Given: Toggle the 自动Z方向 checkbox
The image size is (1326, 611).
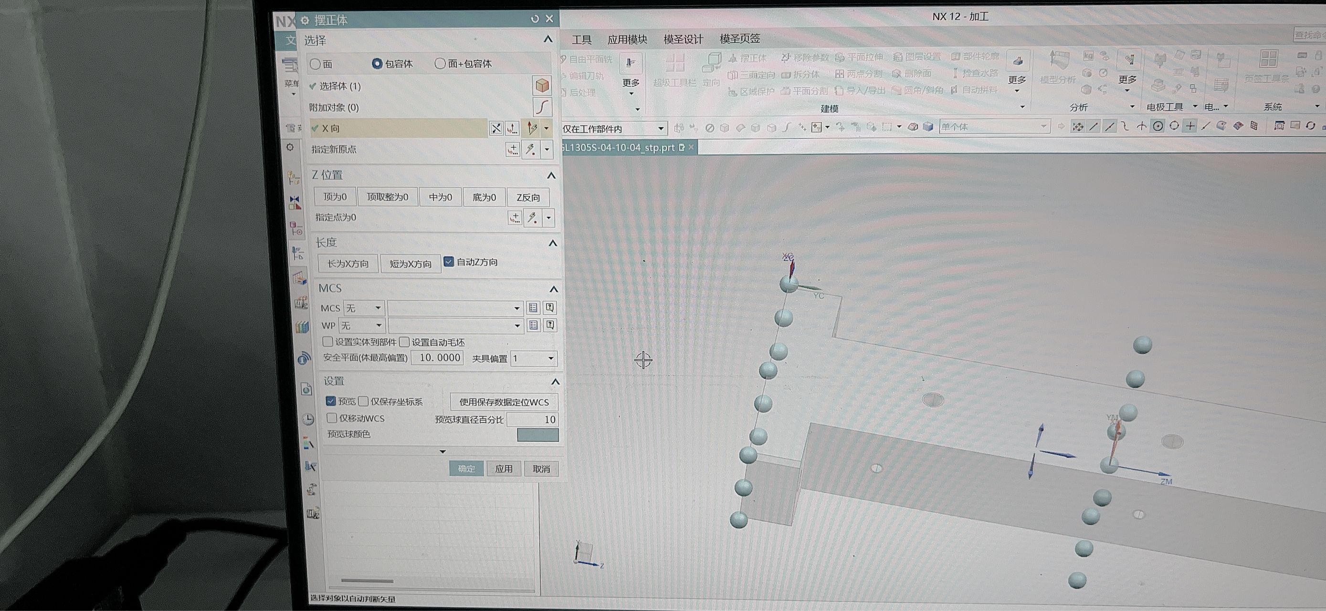Looking at the screenshot, I should [x=449, y=262].
